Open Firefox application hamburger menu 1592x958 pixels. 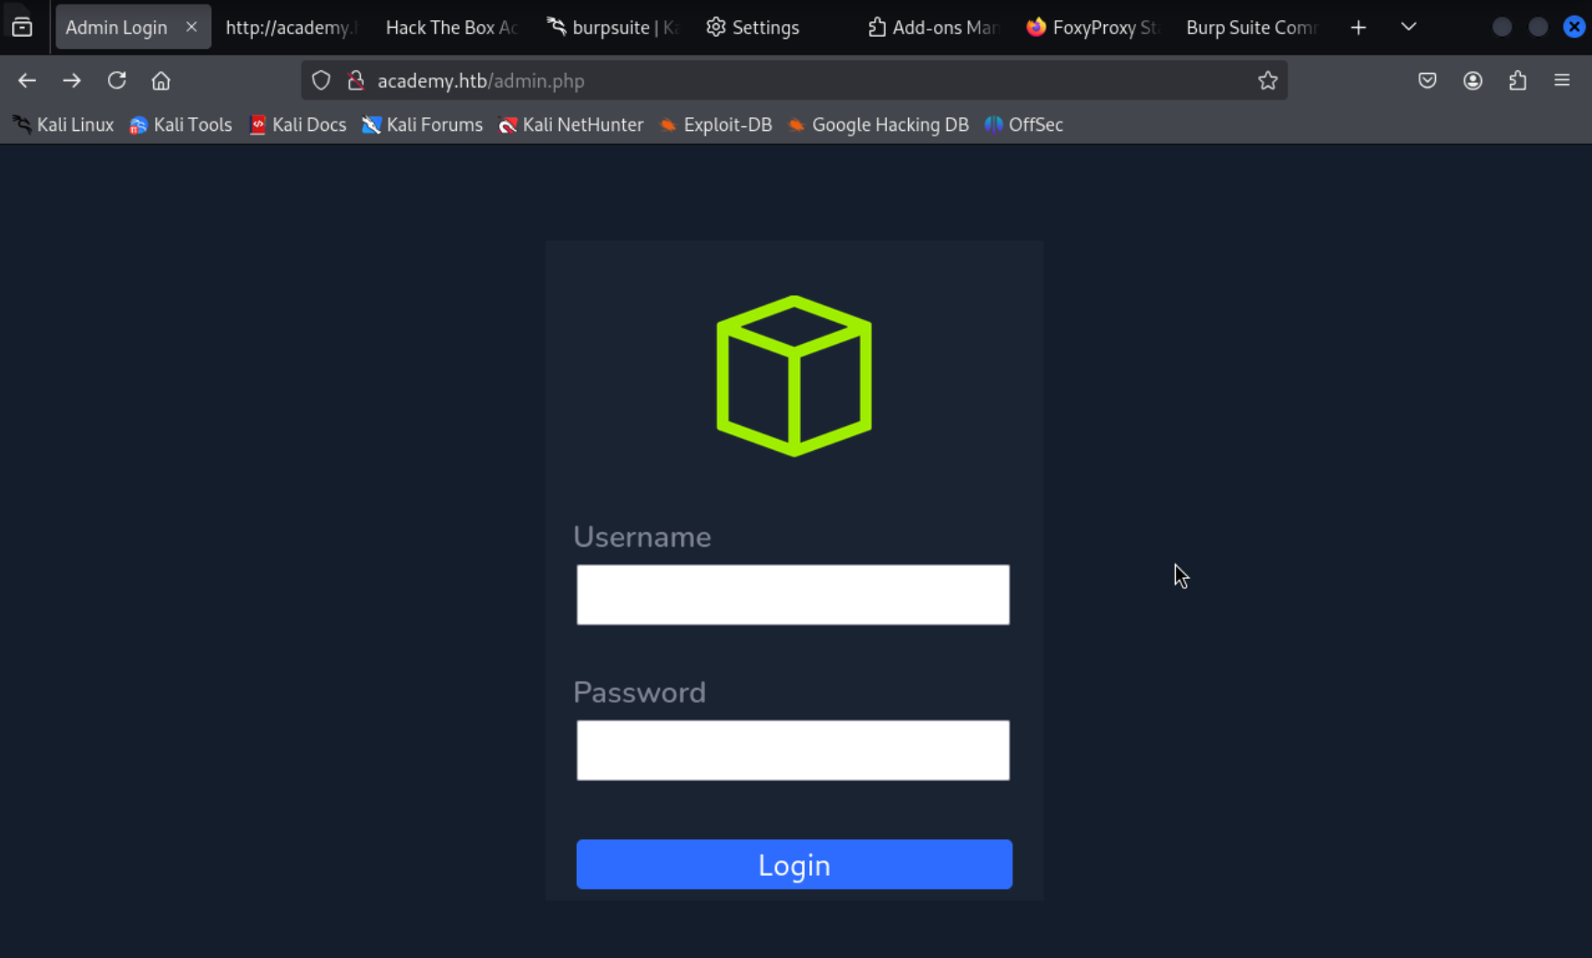click(x=1562, y=81)
